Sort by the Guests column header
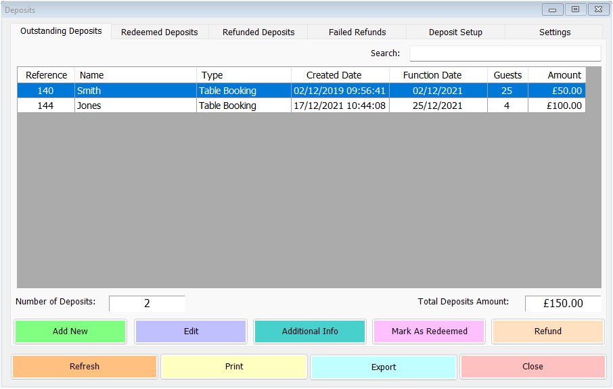Viewport: 613px width, 389px height. pos(508,75)
